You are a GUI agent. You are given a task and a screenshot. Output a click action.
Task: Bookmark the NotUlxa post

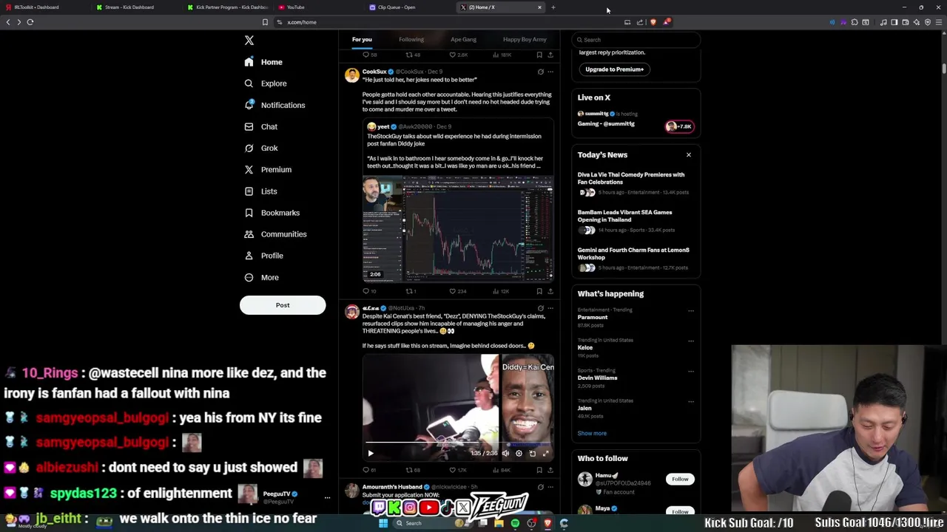[x=539, y=470]
